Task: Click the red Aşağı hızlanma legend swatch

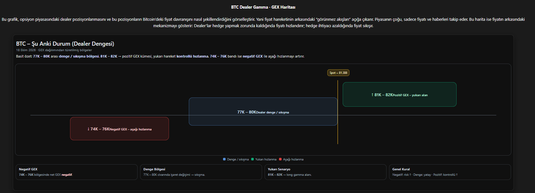Action: [280, 159]
